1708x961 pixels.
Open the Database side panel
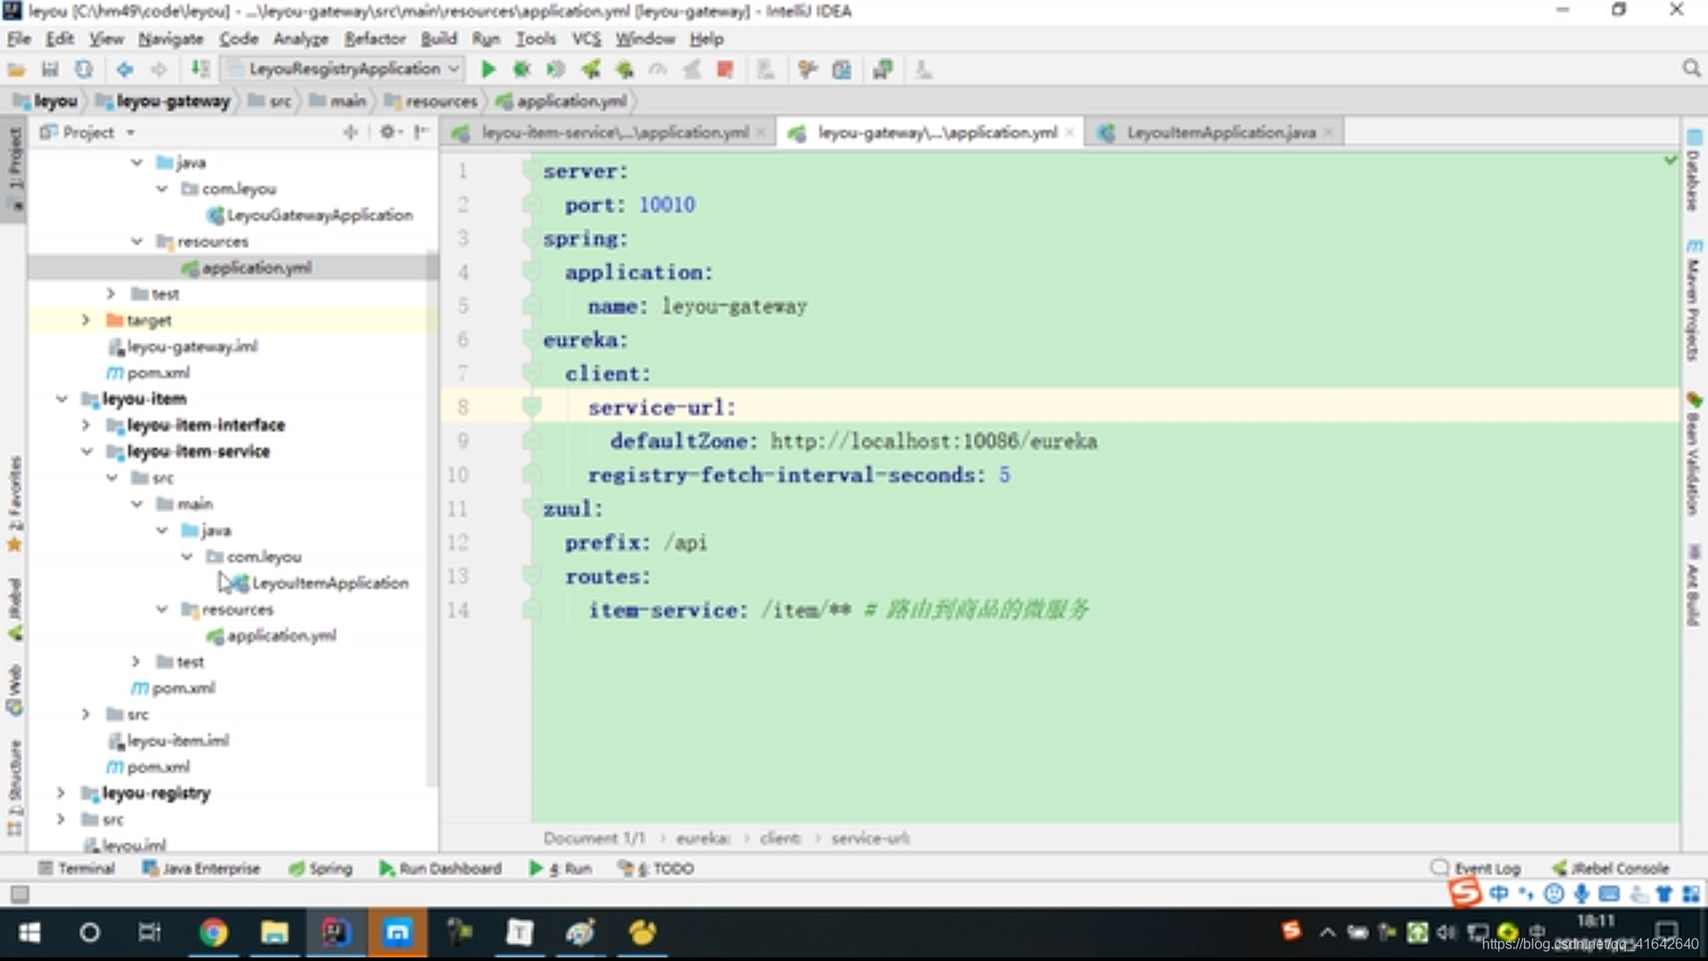click(1693, 171)
